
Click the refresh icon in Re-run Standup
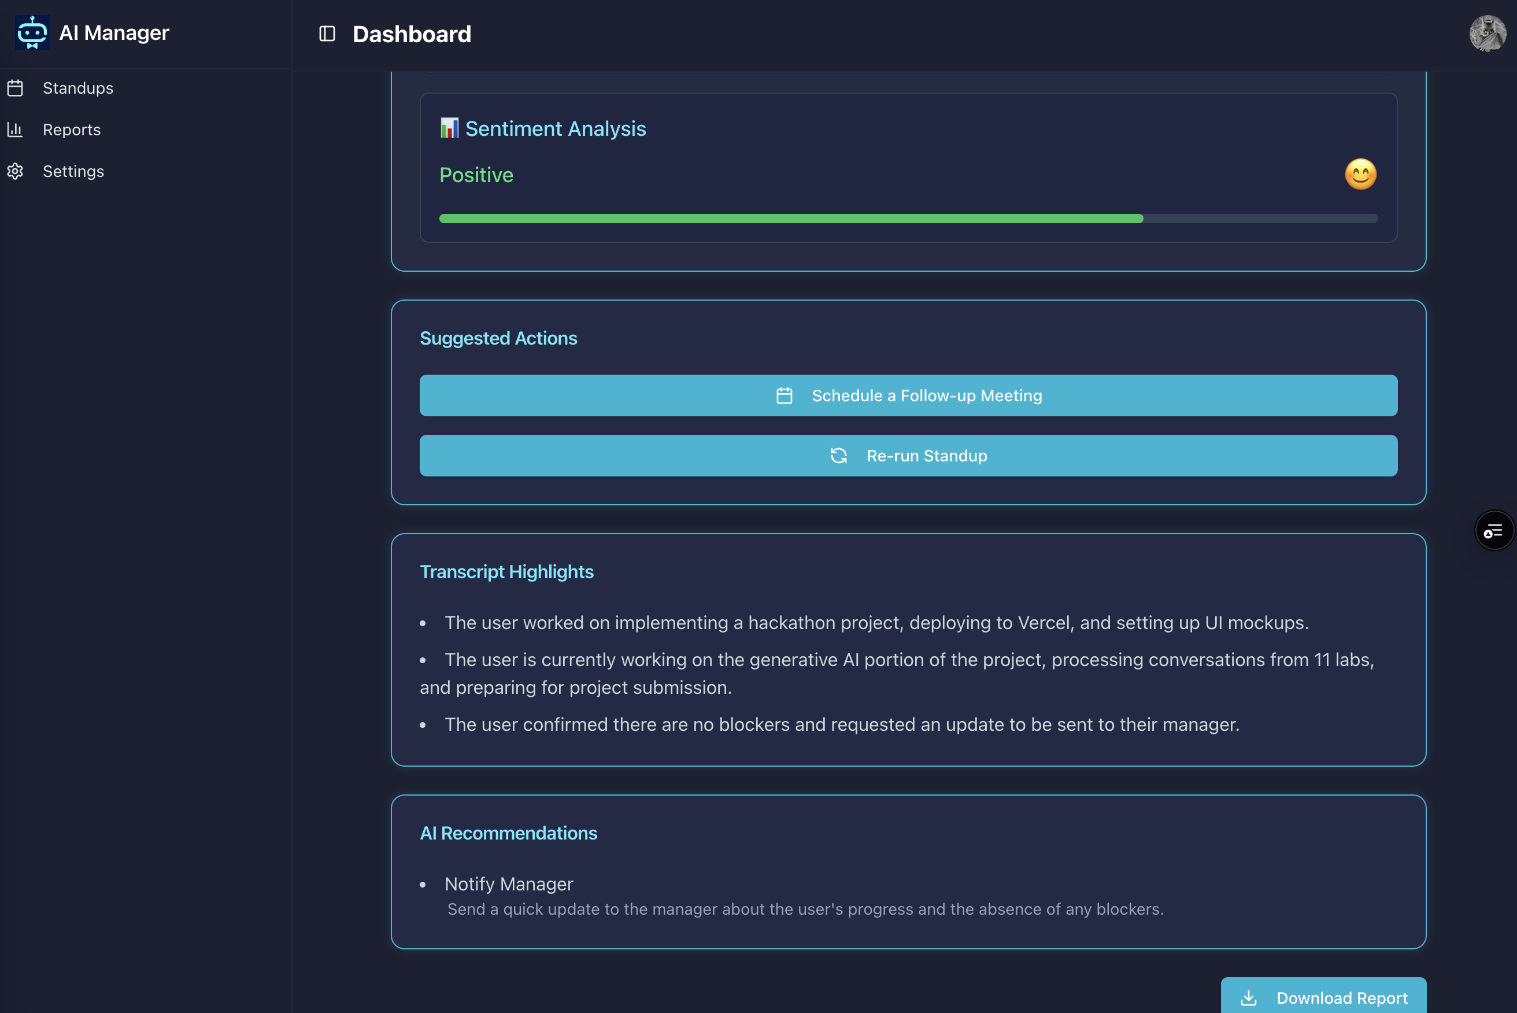[x=838, y=456]
